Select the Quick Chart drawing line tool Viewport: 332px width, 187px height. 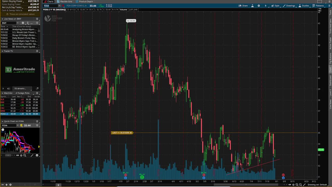32,155
